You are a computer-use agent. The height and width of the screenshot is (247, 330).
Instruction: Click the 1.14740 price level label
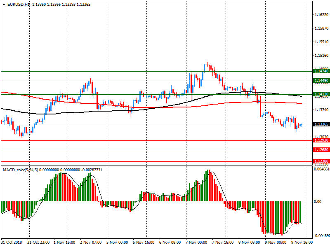tap(321, 71)
